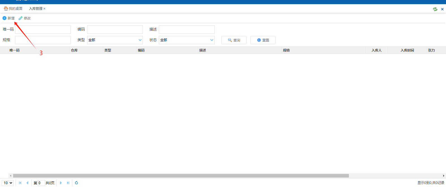The image size is (446, 187).
Task: Reload the table with pagination refresh icon
Action: click(x=76, y=183)
